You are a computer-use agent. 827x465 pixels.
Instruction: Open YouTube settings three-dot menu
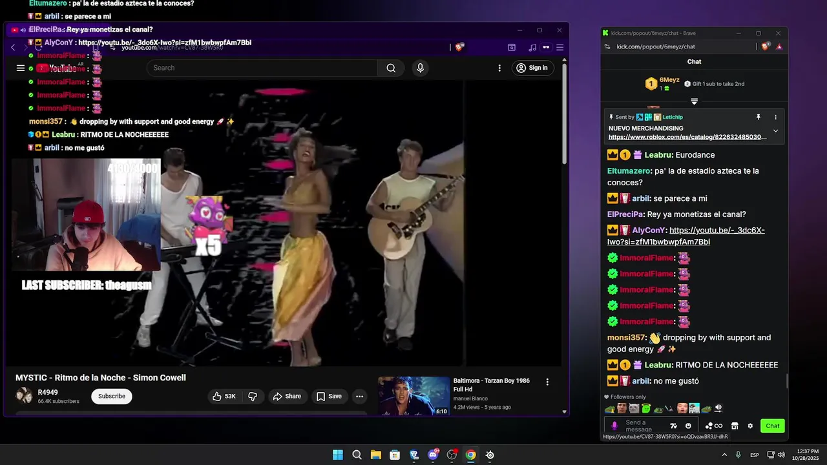[x=499, y=68]
